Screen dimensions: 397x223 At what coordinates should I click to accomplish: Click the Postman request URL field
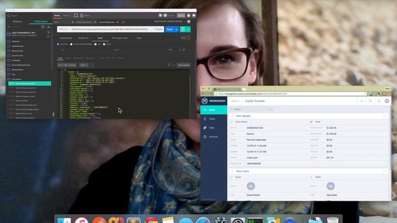(112, 29)
